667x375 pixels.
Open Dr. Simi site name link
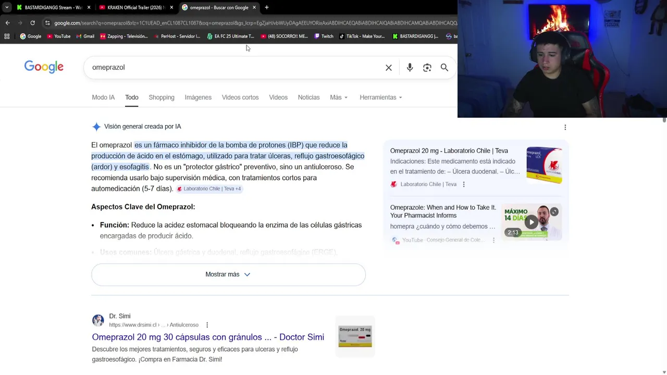pos(120,316)
